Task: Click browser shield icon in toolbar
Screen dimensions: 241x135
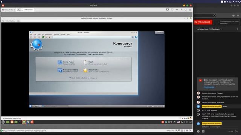Action: (233, 15)
